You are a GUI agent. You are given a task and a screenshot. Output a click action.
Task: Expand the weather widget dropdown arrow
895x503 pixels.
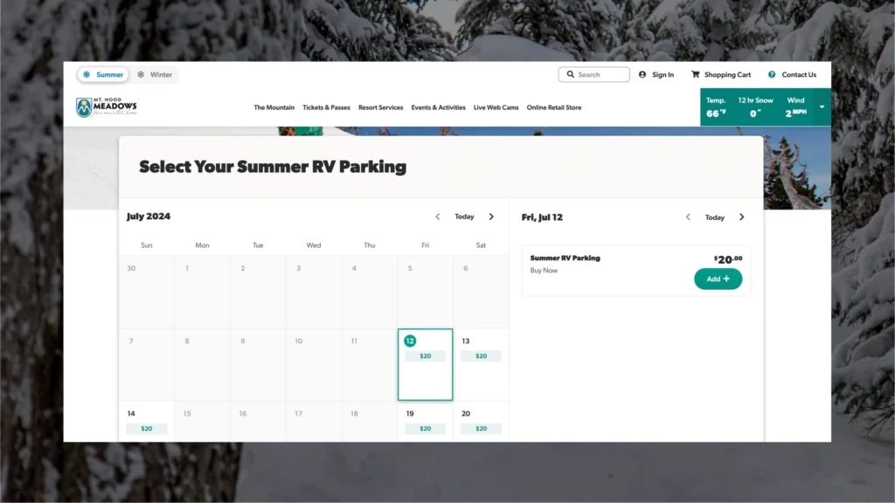tap(820, 107)
